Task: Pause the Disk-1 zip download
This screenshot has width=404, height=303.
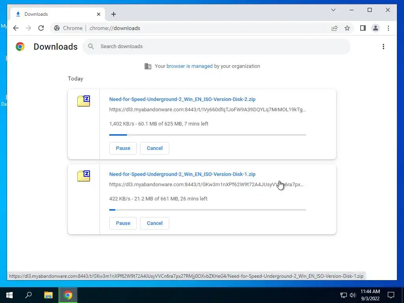Action: point(123,223)
